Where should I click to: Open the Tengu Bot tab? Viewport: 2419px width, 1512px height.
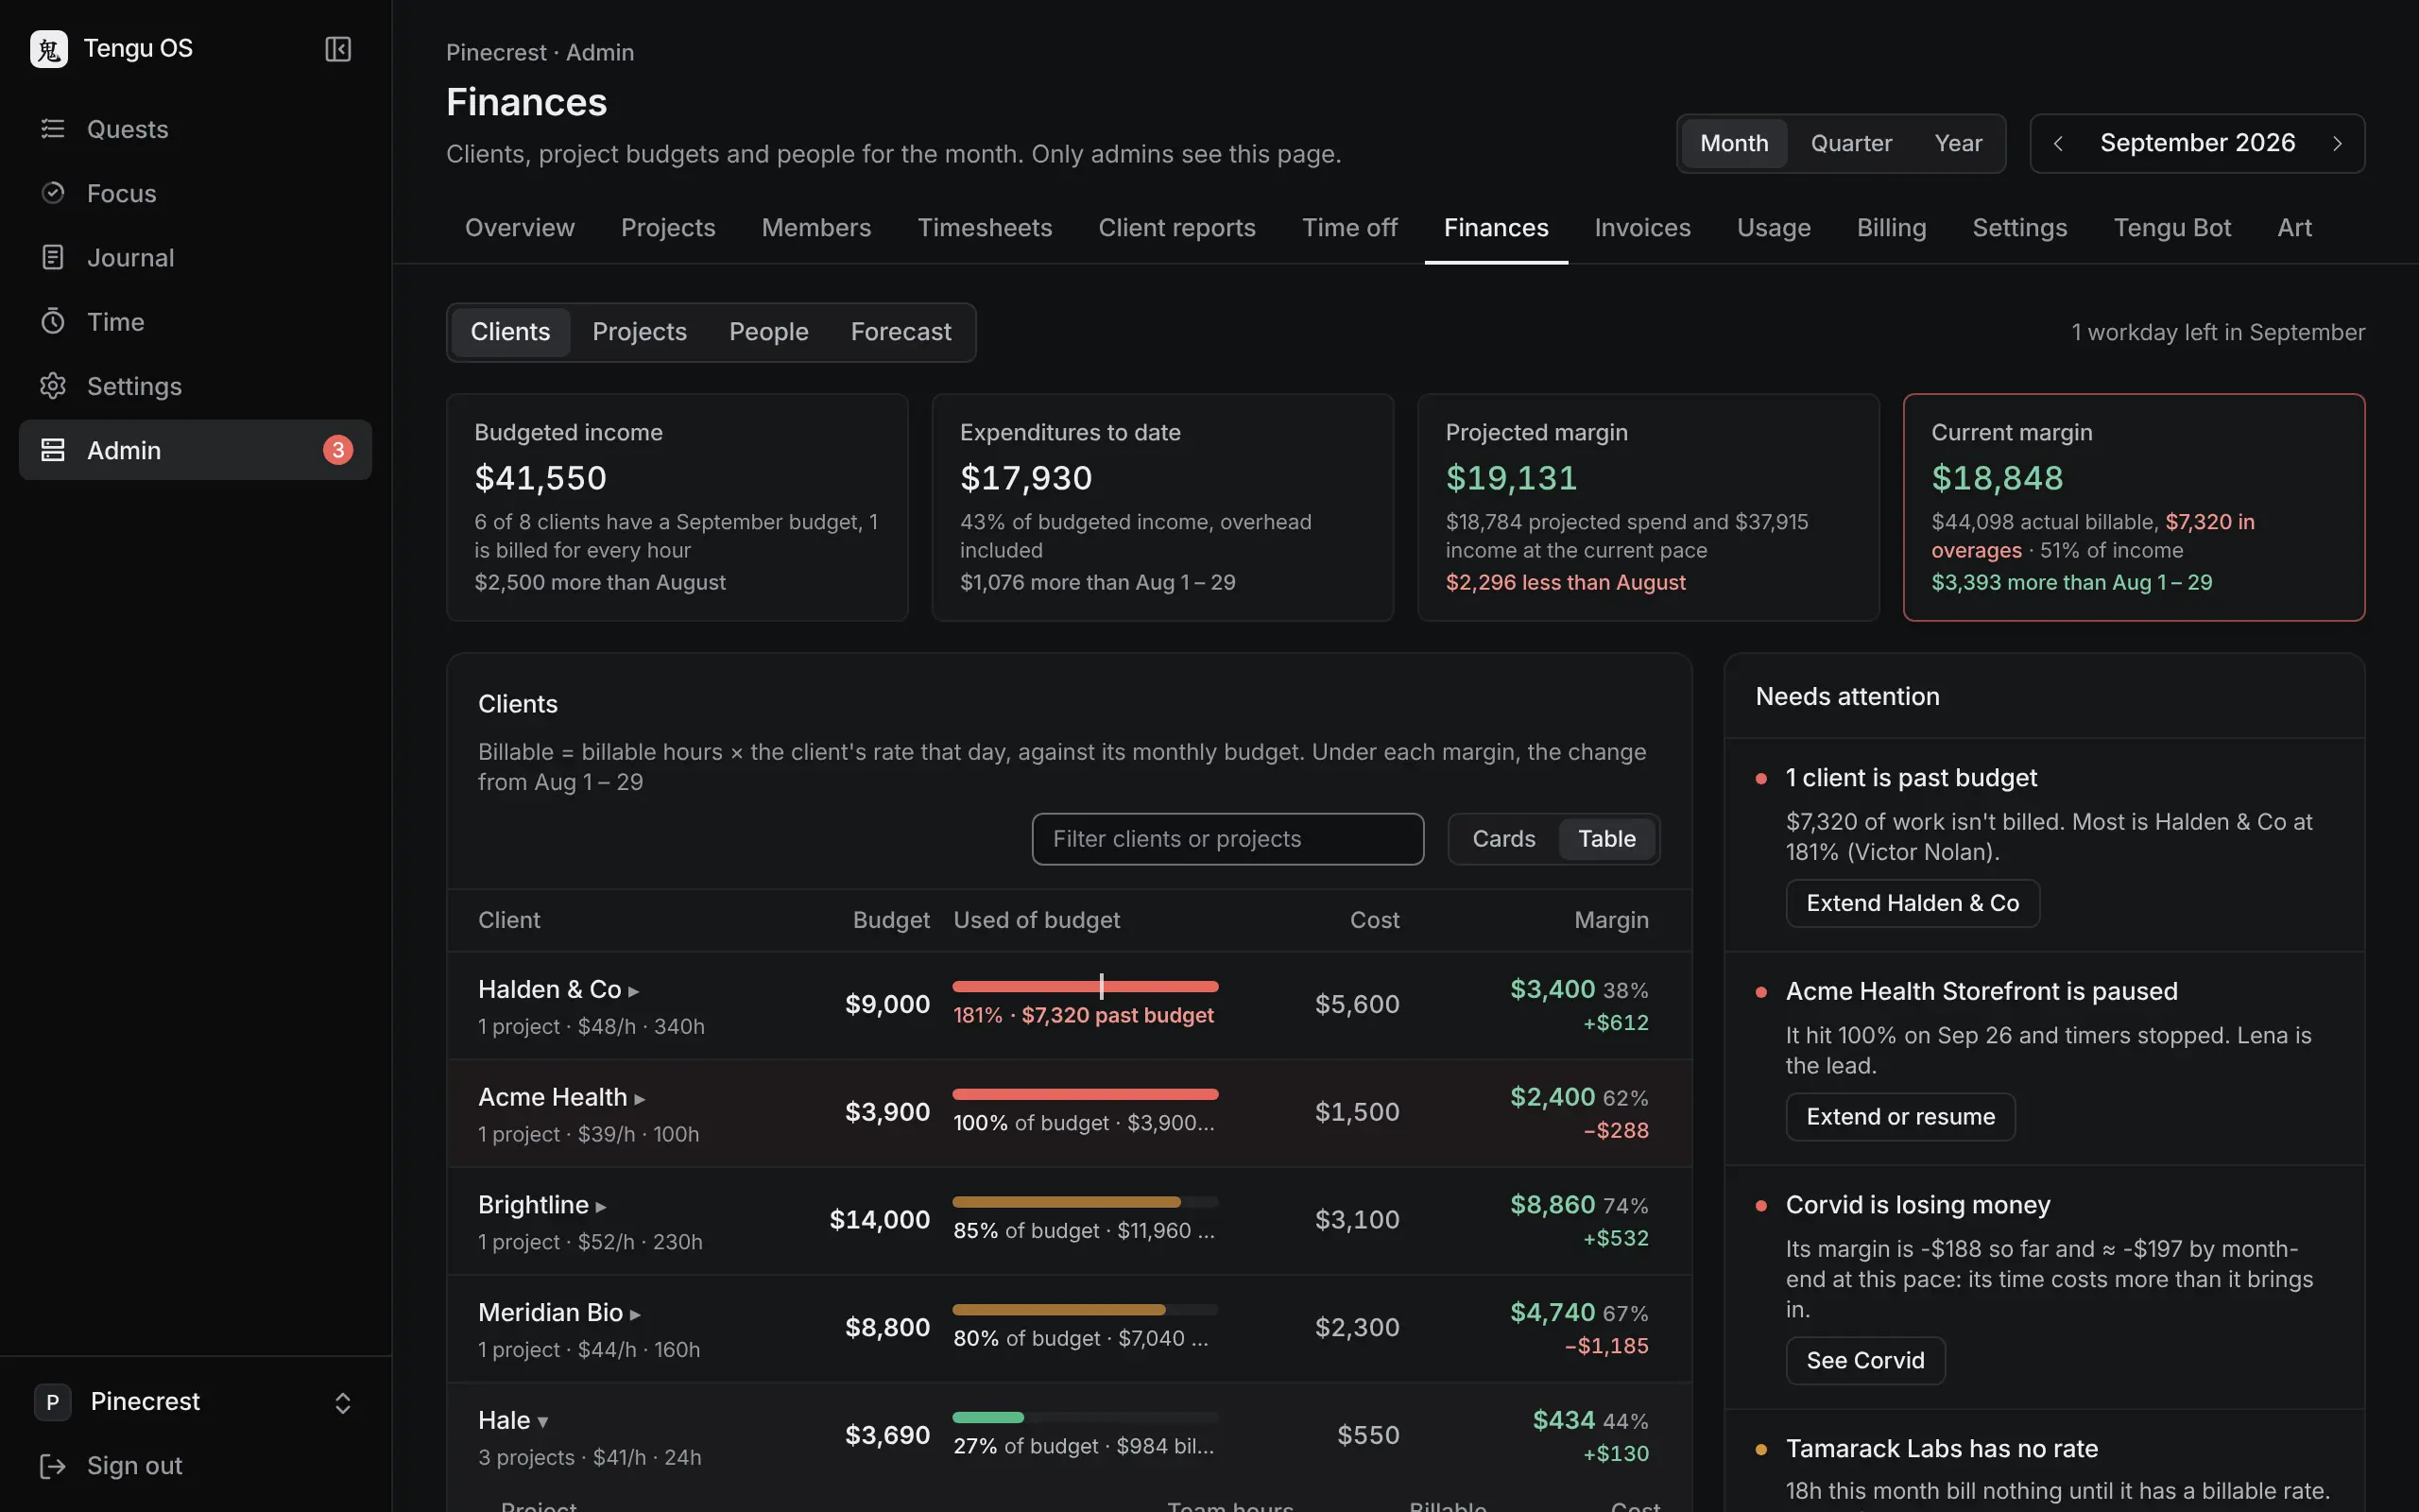point(2172,228)
